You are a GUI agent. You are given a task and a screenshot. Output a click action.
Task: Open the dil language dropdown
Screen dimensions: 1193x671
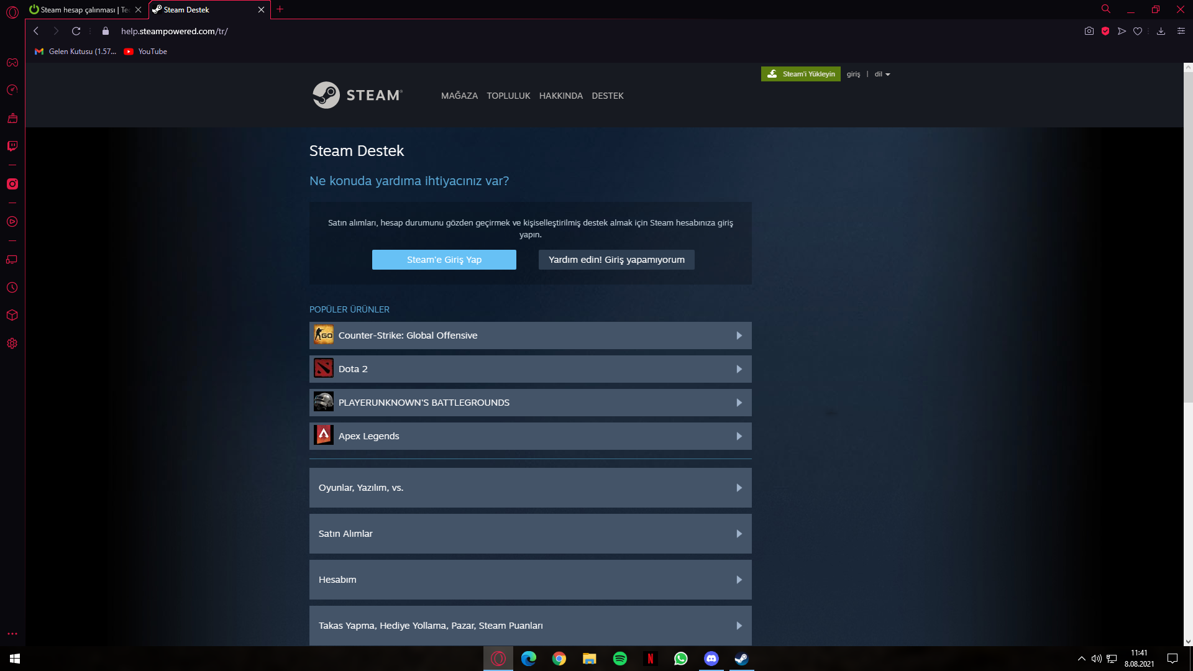pyautogui.click(x=882, y=74)
